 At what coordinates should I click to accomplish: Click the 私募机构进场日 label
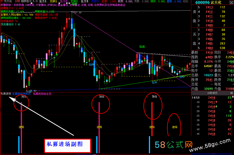coord(21,94)
